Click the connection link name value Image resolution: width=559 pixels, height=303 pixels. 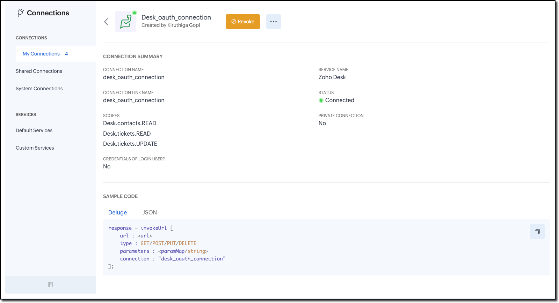(x=133, y=100)
